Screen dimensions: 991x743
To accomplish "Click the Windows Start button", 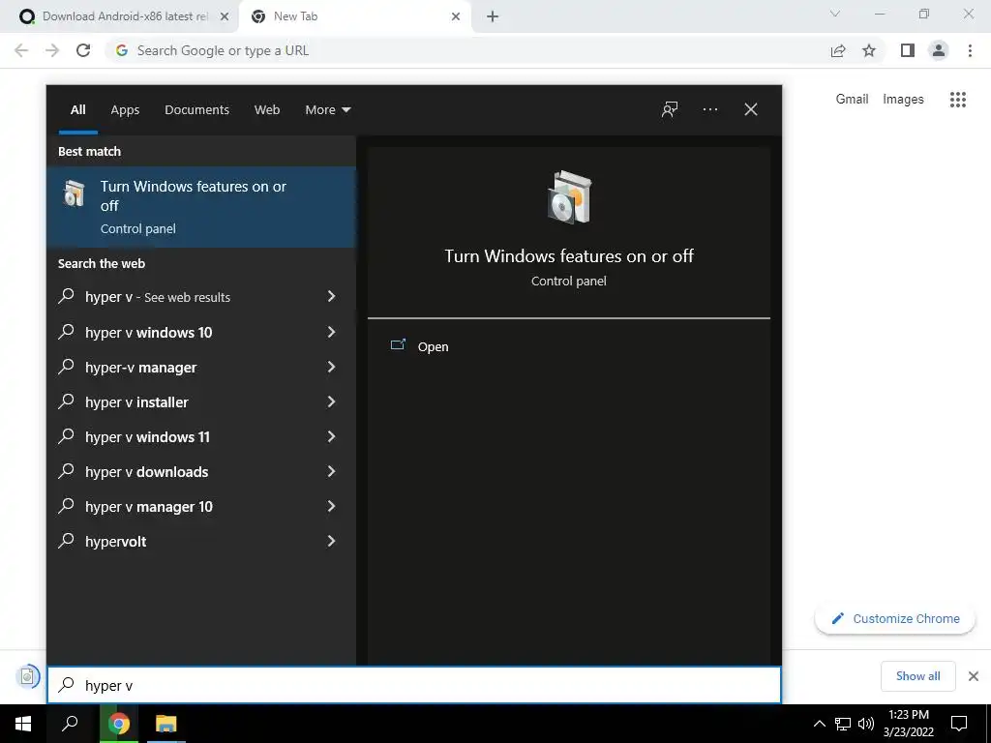I will [23, 724].
